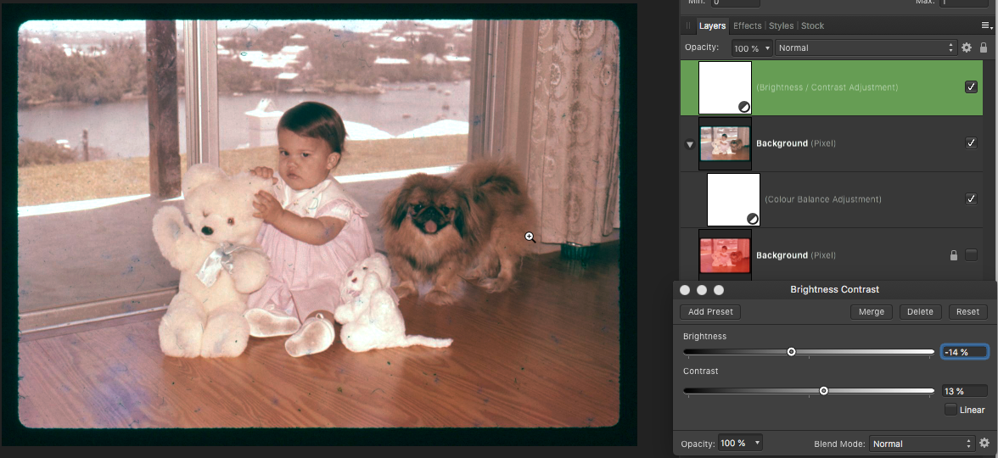998x458 pixels.
Task: Collapse the Background layer disclosure triangle
Action: (689, 144)
